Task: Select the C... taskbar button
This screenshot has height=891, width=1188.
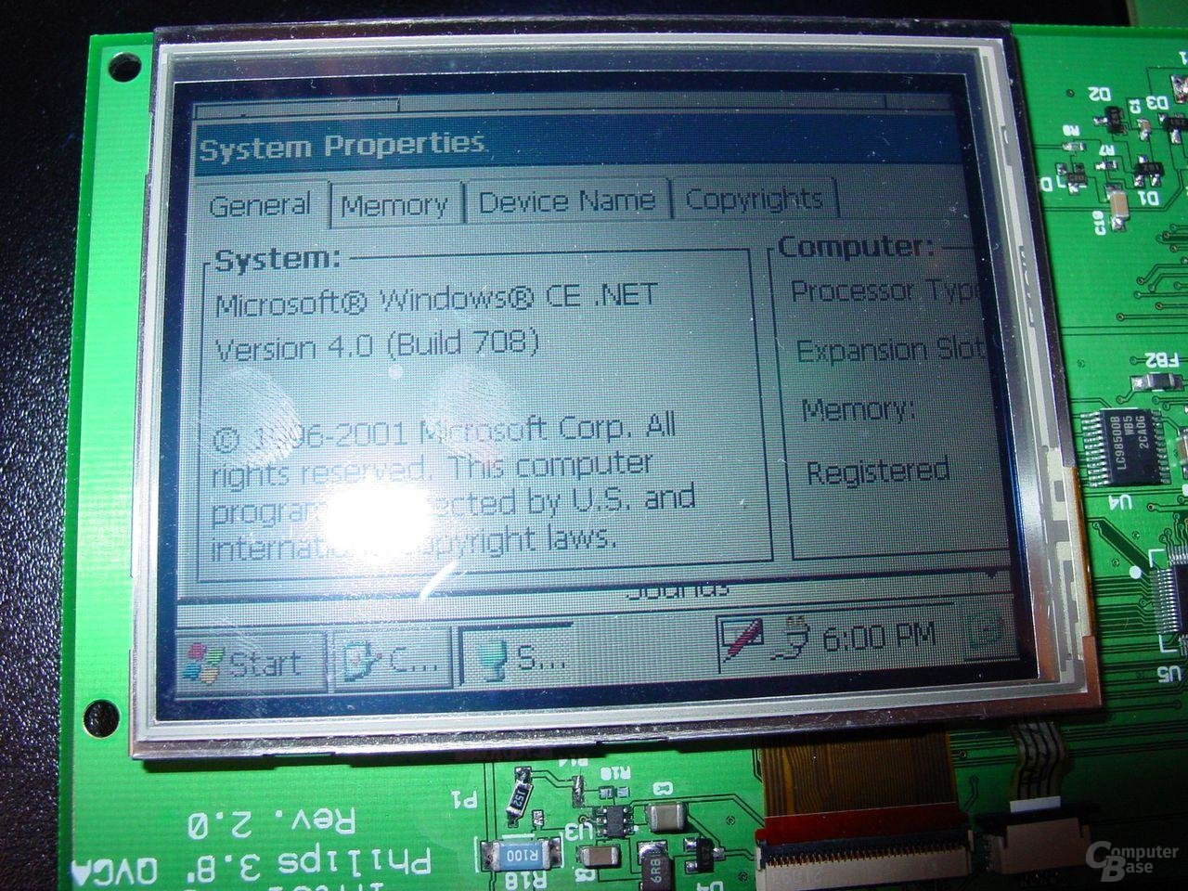Action: [391, 660]
